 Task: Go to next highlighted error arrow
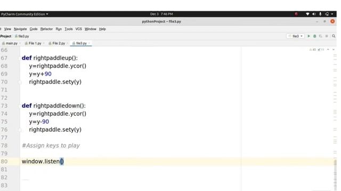pyautogui.click(x=334, y=49)
